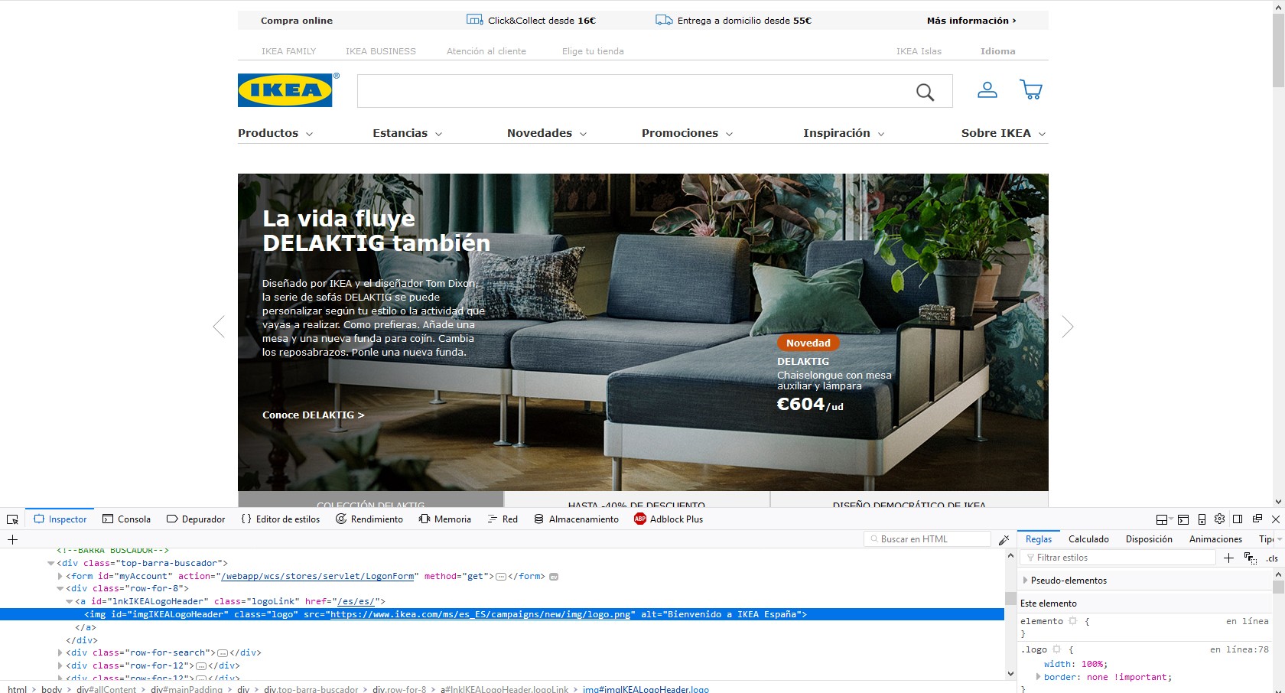This screenshot has height=693, width=1285.
Task: Dock devtools to side icon
Action: [x=1238, y=519]
